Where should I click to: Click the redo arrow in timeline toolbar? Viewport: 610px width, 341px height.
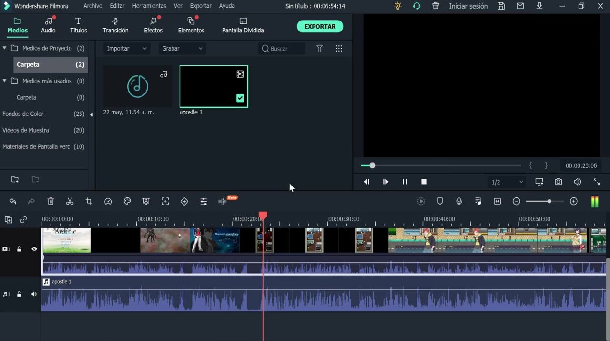[x=31, y=202]
